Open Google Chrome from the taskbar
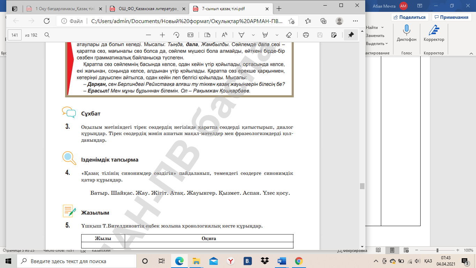 coord(299,261)
